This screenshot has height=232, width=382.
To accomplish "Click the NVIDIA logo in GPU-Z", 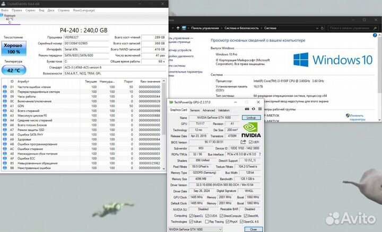I will click(x=250, y=130).
